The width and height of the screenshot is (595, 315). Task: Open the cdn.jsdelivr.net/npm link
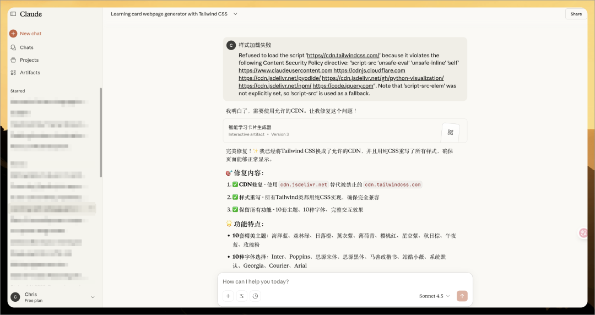[275, 86]
